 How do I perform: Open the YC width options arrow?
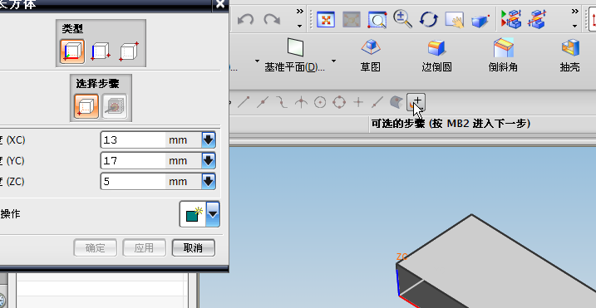[x=209, y=161]
